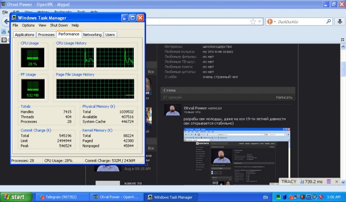Click the search magnifier icon in DuckDuckGo box
346x202 pixels.
329,21
